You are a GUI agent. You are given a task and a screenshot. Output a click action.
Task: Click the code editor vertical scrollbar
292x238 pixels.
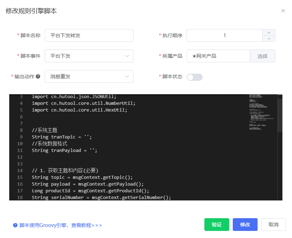pos(280,115)
